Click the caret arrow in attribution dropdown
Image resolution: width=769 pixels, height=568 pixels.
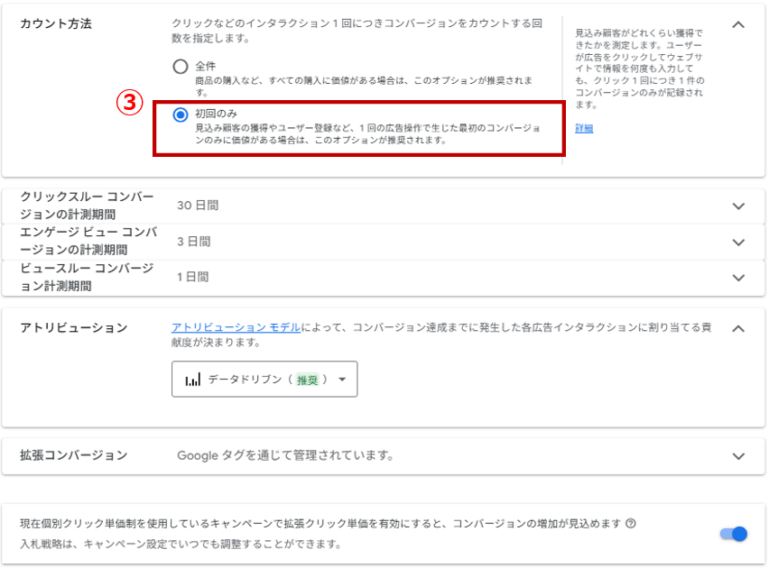pos(342,380)
